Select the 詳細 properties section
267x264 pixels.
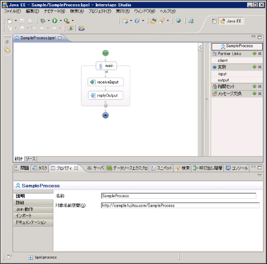(x=34, y=202)
